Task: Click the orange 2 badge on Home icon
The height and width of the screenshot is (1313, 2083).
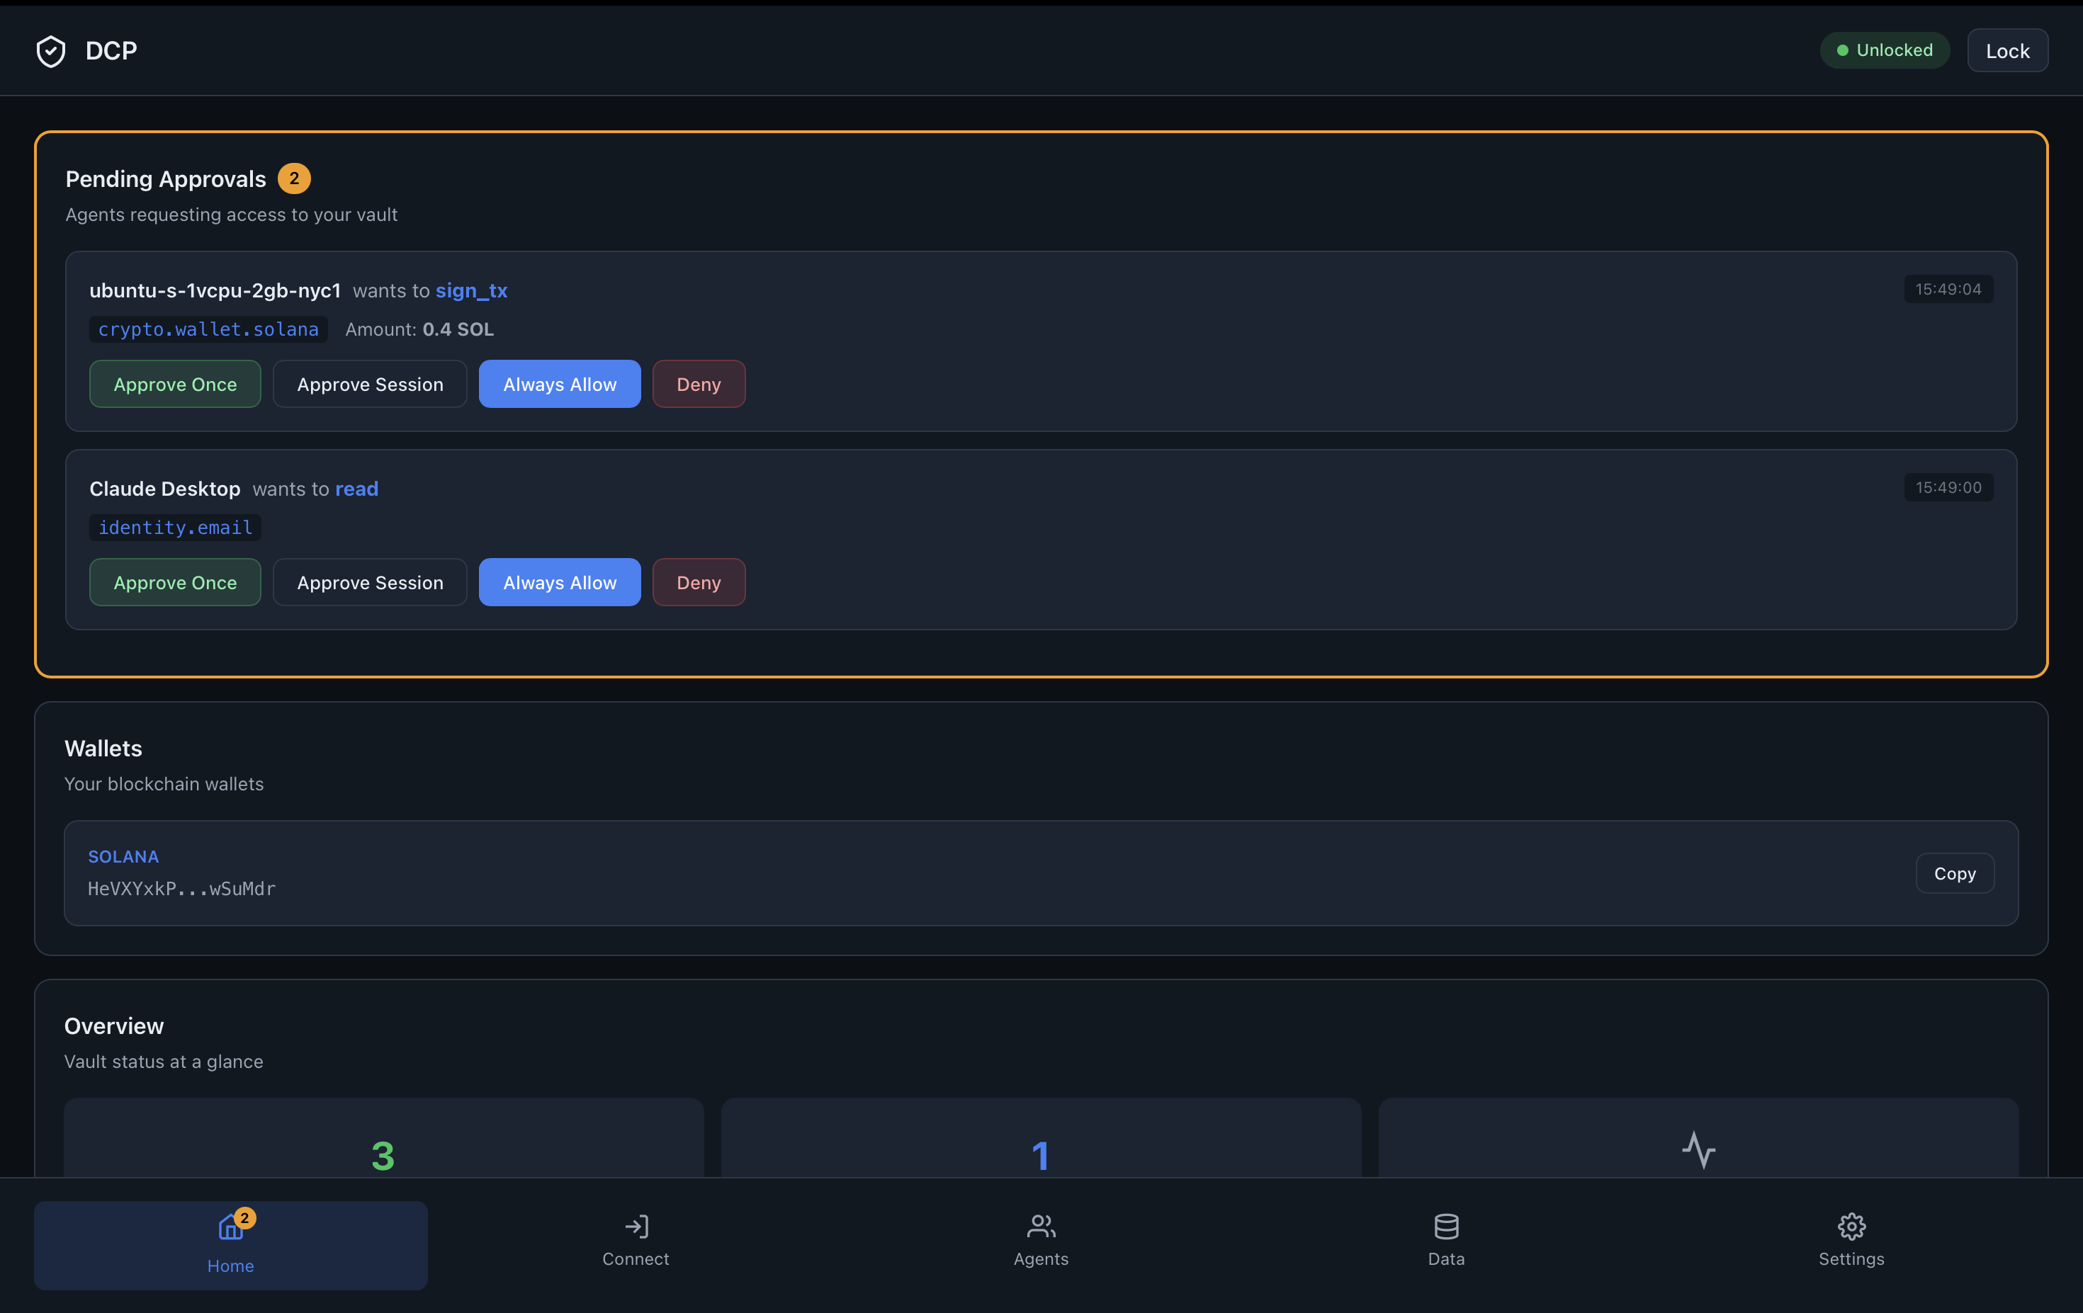Action: click(245, 1218)
